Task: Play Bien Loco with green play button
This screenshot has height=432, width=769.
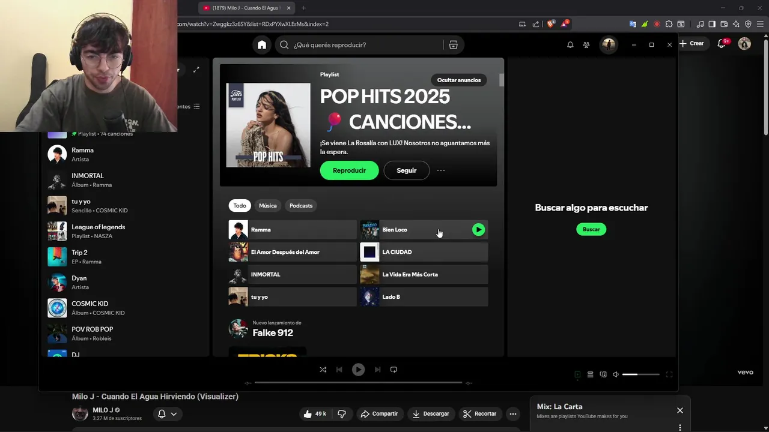Action: (x=478, y=230)
